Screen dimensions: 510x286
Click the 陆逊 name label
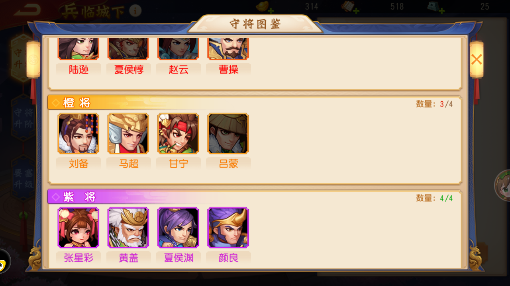(x=78, y=70)
